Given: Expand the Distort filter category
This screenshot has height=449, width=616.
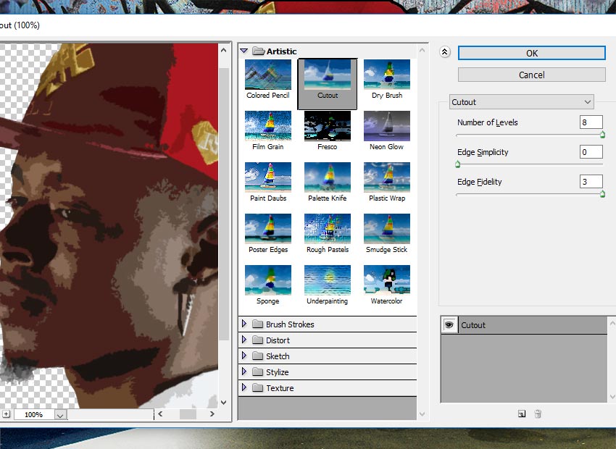Looking at the screenshot, I should (x=244, y=340).
